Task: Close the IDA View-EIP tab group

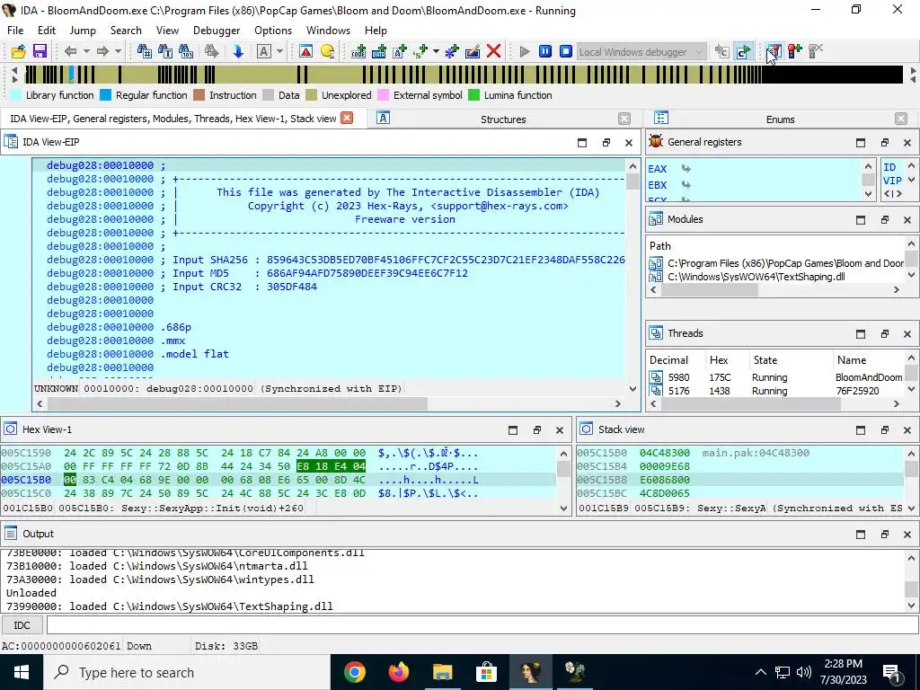Action: coord(348,118)
